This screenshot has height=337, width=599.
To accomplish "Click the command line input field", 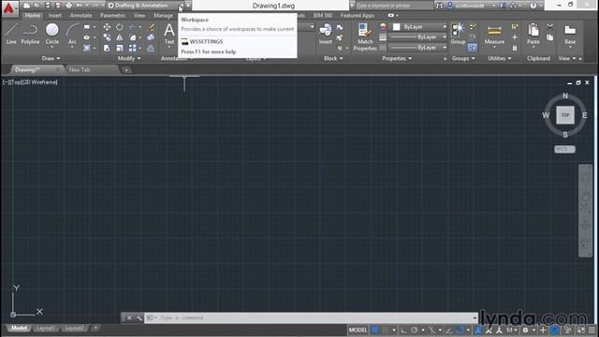I will 311,318.
